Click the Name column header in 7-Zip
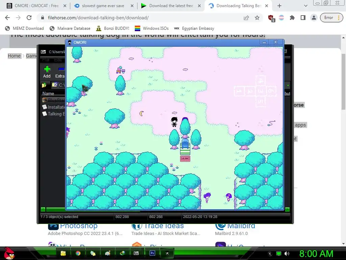346x260 pixels. (x=53, y=93)
